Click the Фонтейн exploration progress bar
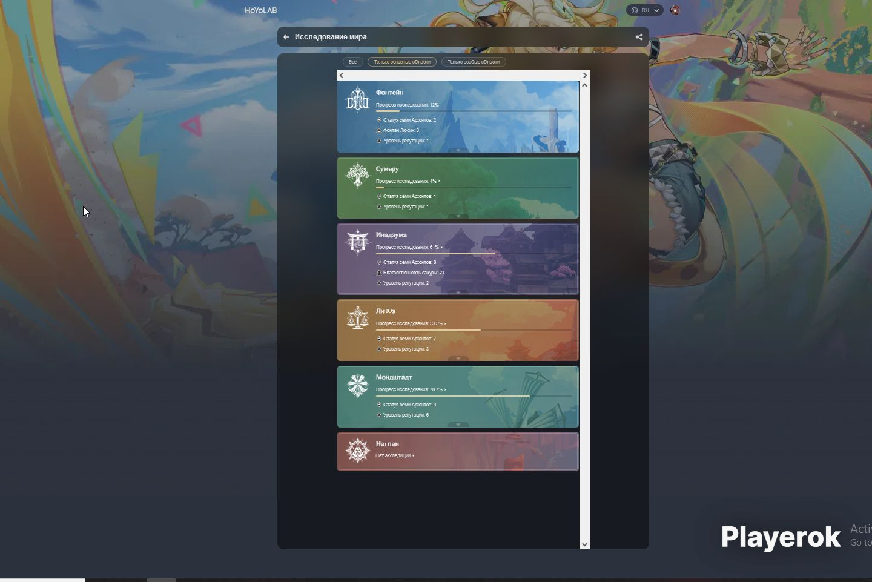The width and height of the screenshot is (872, 582). tap(474, 111)
